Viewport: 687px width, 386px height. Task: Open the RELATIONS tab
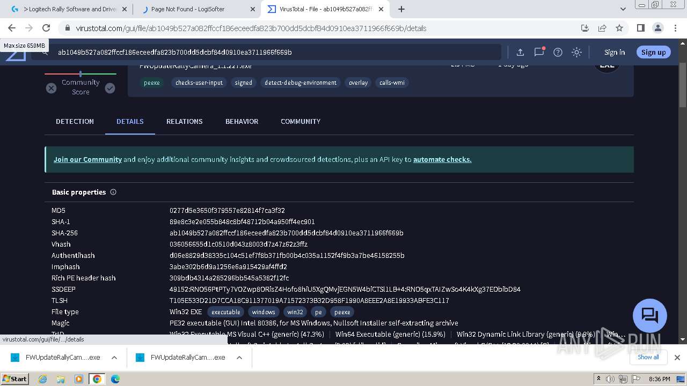pyautogui.click(x=184, y=121)
